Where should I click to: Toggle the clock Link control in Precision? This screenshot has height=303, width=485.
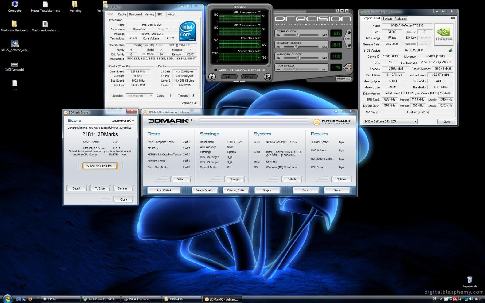pyautogui.click(x=348, y=39)
